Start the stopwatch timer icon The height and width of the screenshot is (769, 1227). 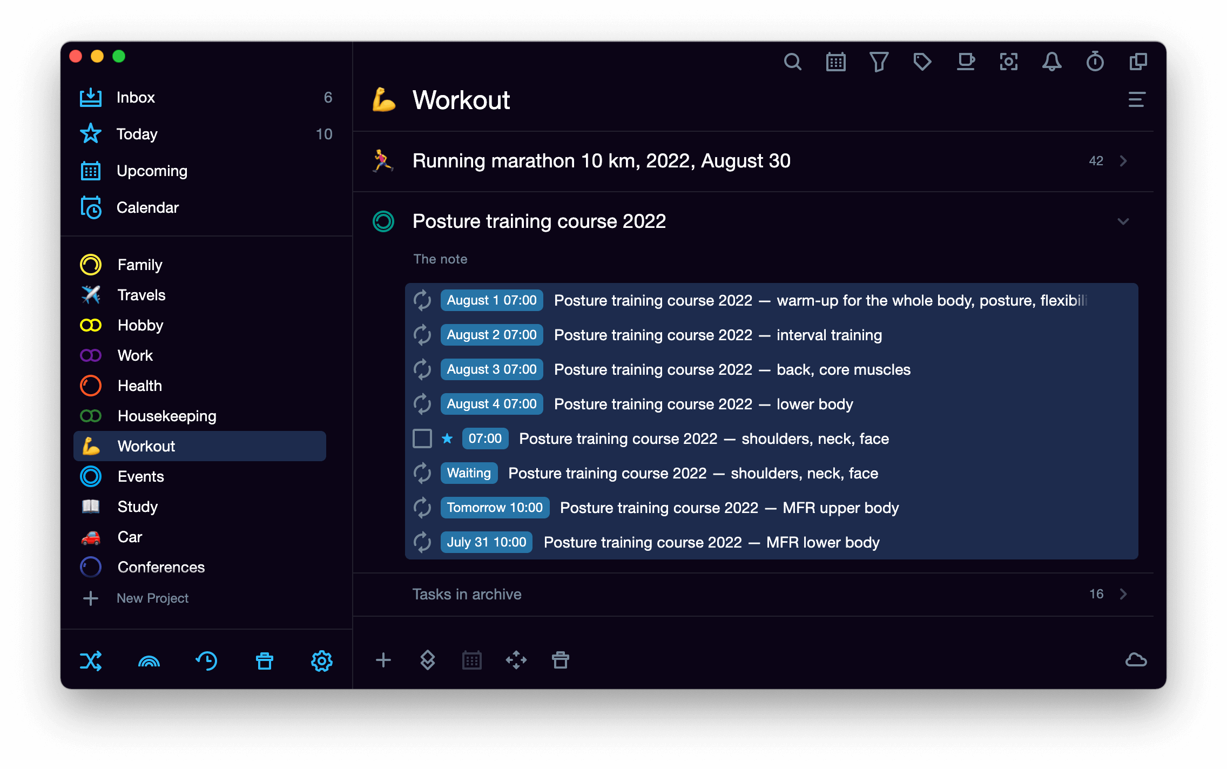(1095, 62)
